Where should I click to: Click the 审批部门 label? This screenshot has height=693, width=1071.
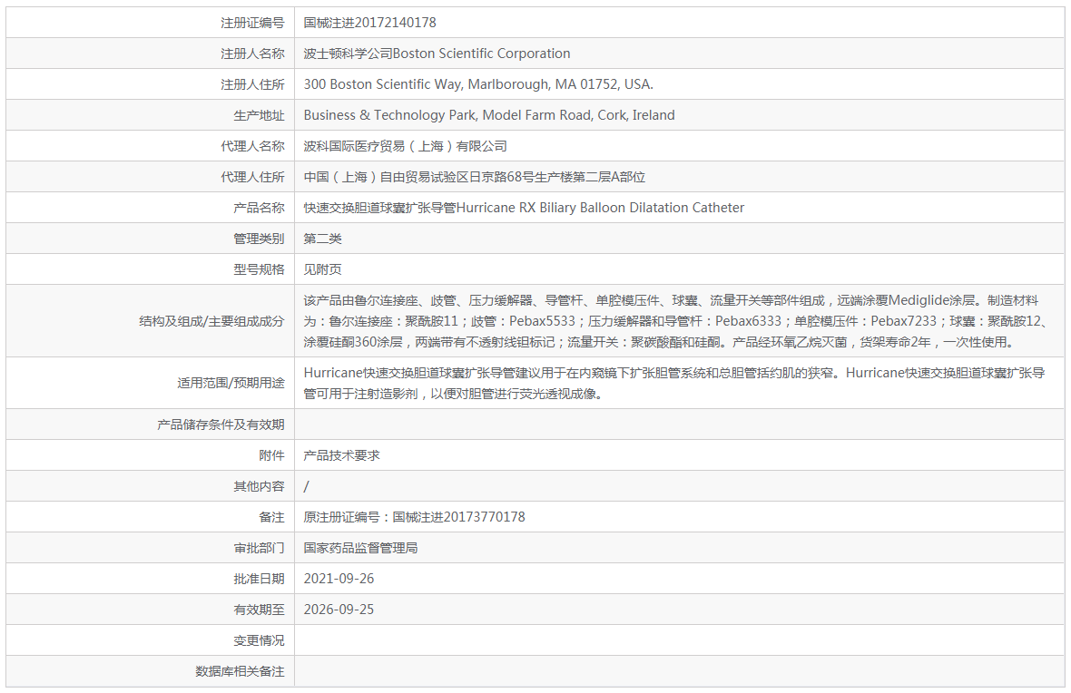[259, 548]
